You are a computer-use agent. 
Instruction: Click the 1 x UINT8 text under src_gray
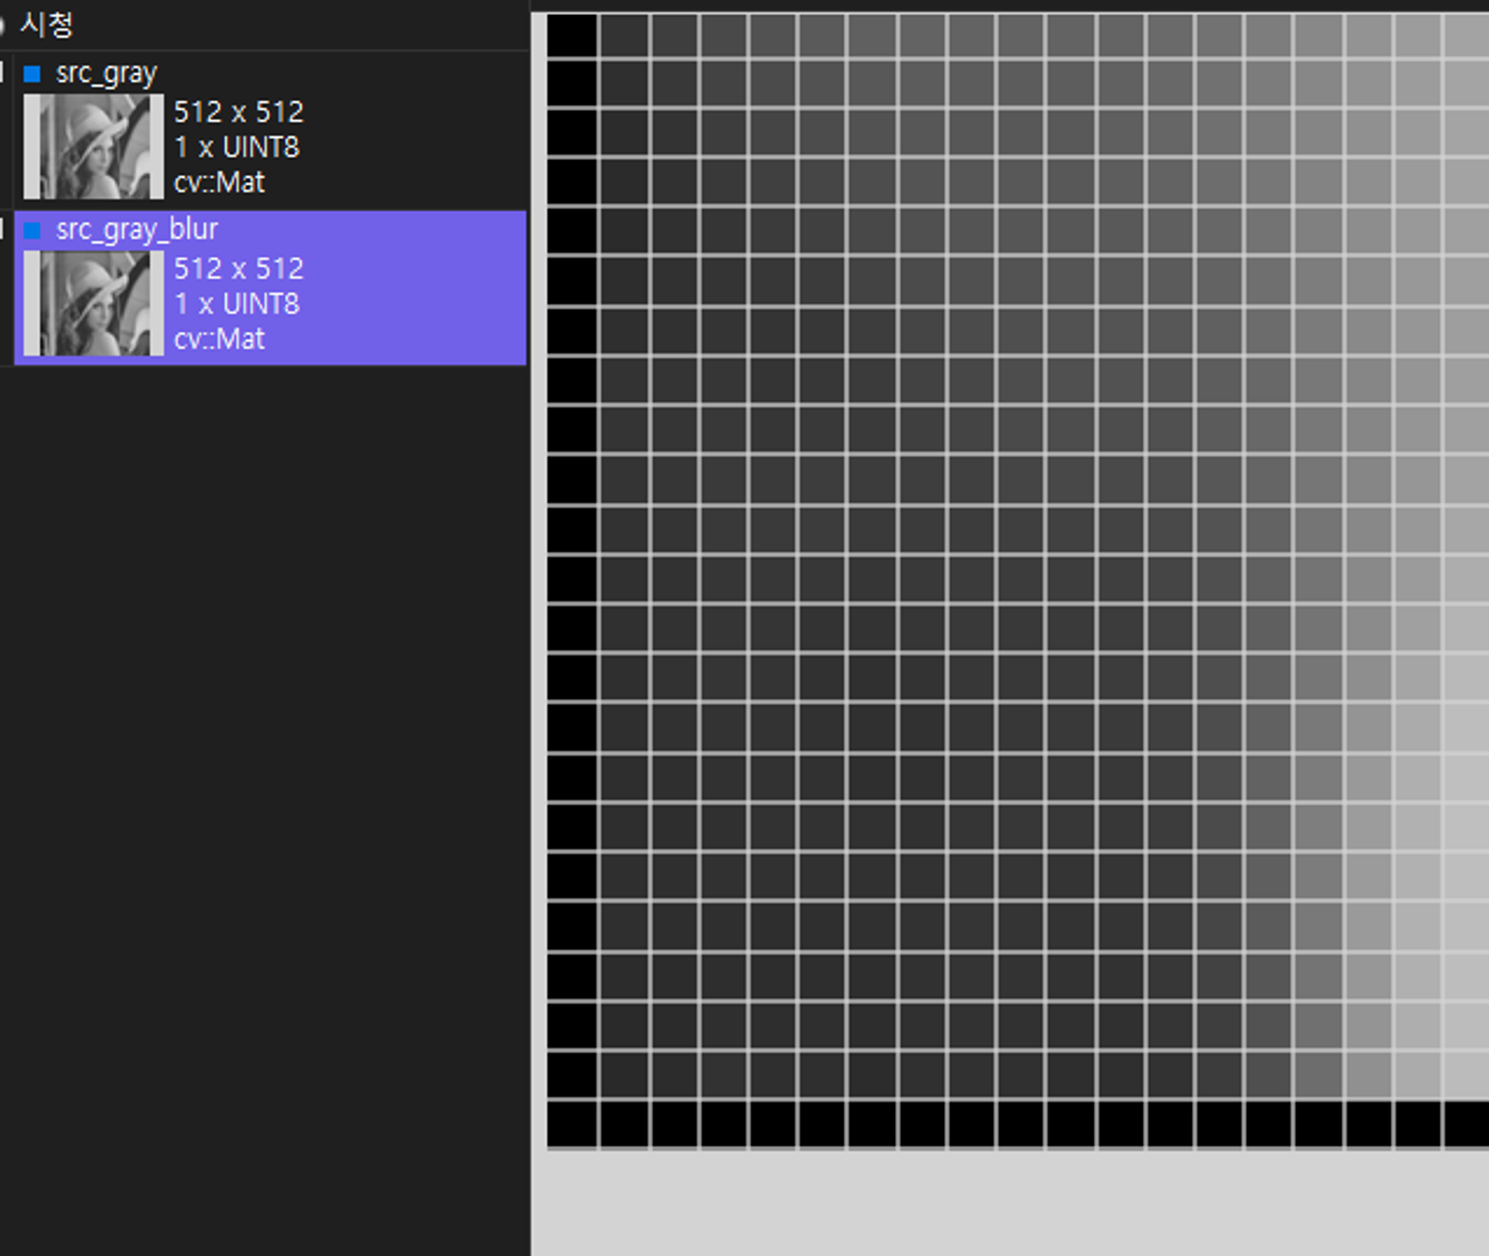[x=237, y=147]
